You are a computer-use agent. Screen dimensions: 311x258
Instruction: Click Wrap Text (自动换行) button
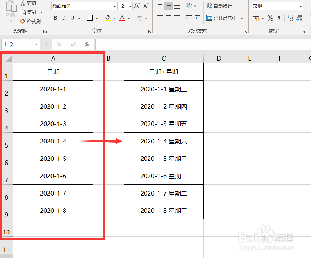click(219, 6)
